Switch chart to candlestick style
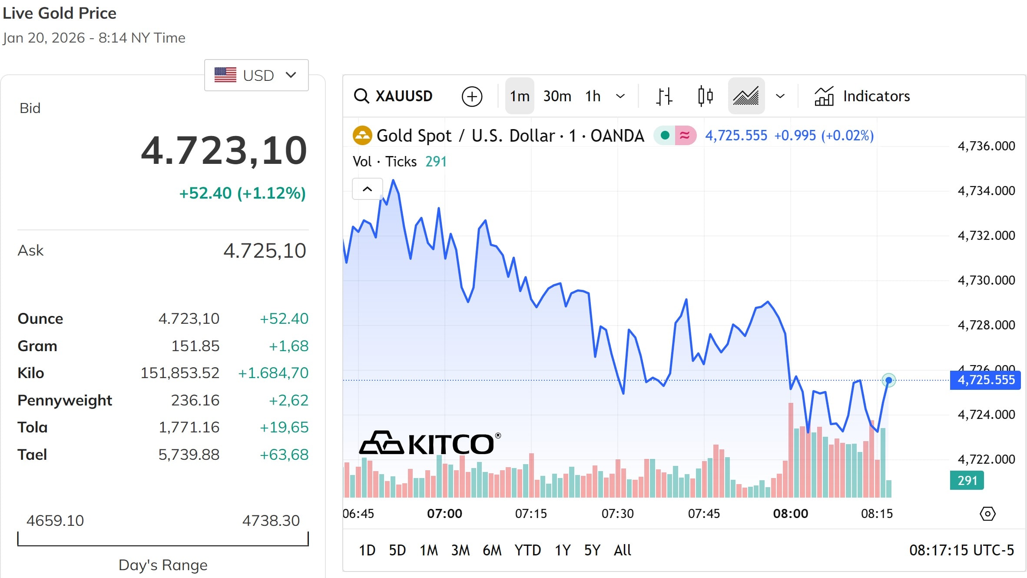This screenshot has height=578, width=1027. (x=705, y=96)
